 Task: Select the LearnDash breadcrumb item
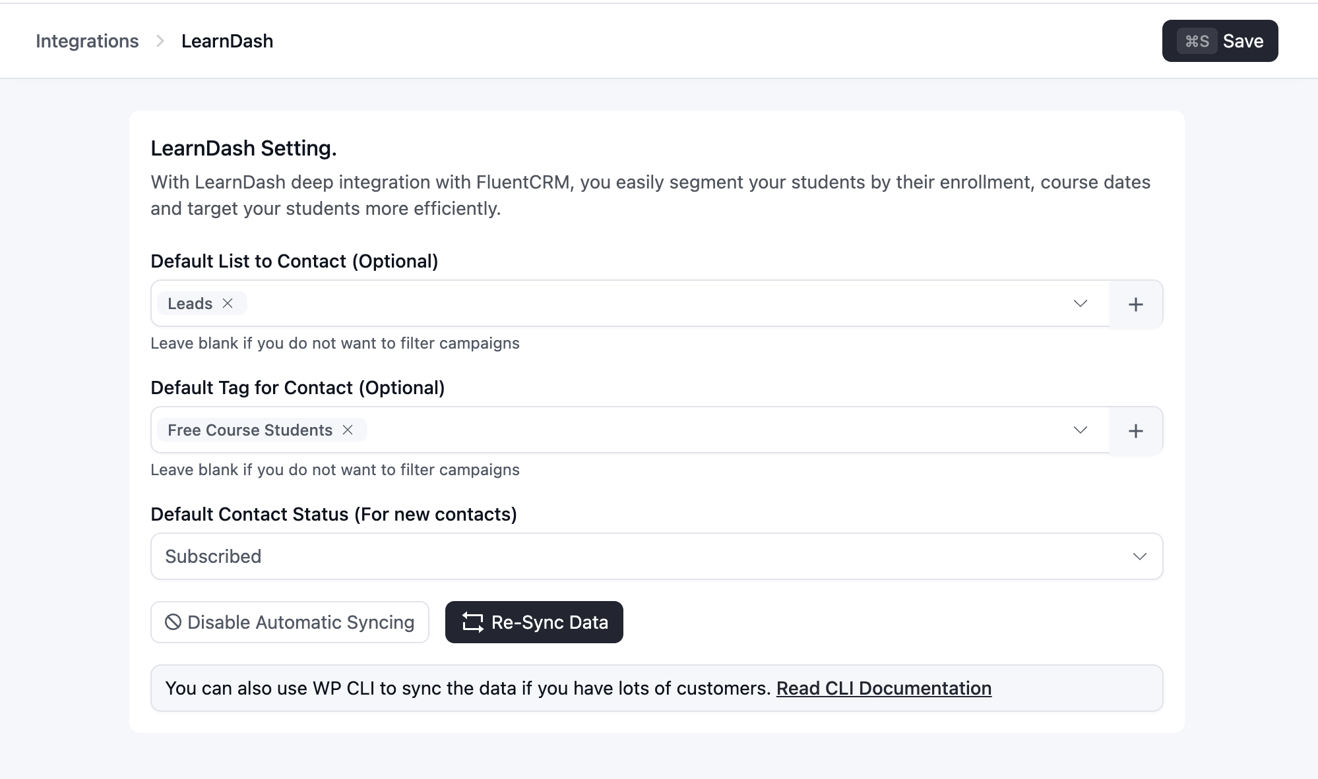tap(227, 41)
